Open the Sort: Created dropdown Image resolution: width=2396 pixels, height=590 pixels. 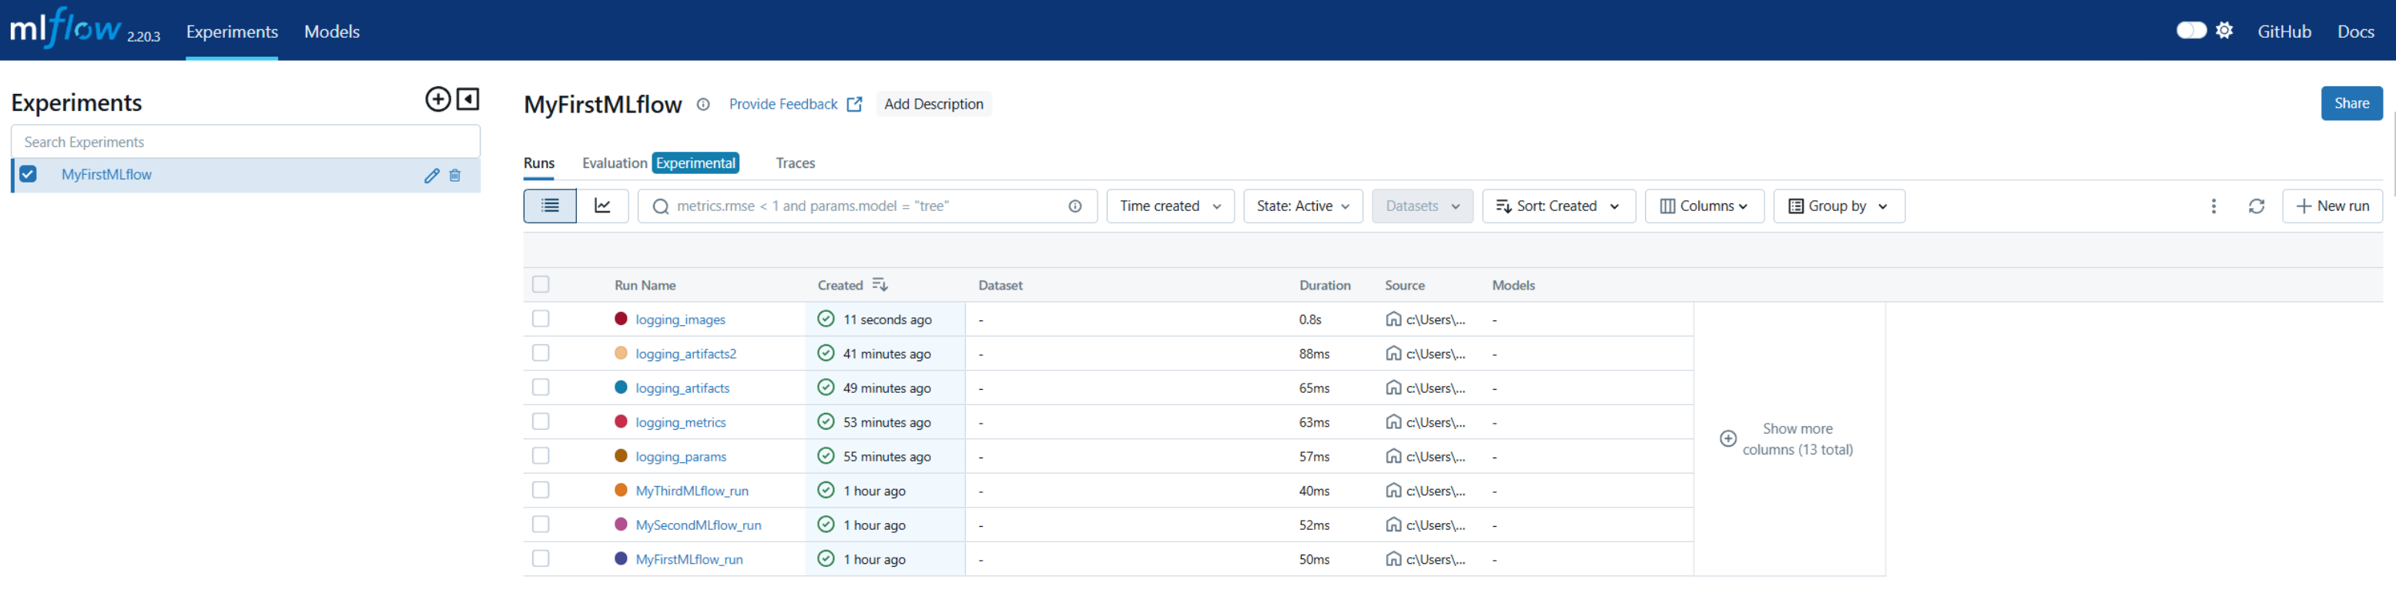(x=1558, y=206)
